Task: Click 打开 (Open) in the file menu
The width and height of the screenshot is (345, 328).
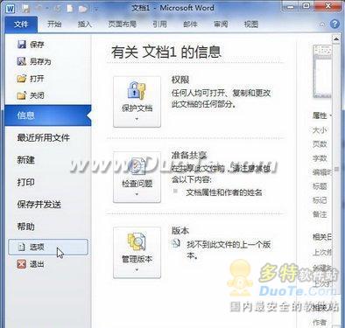Action: 31,79
